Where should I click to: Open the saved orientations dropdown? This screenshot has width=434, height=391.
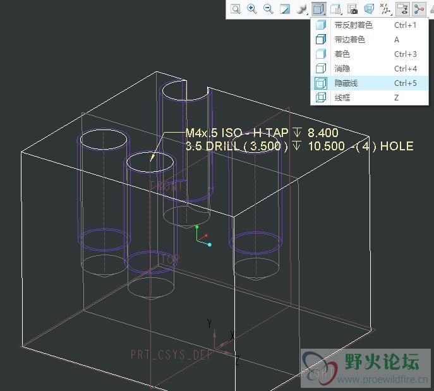click(x=335, y=9)
